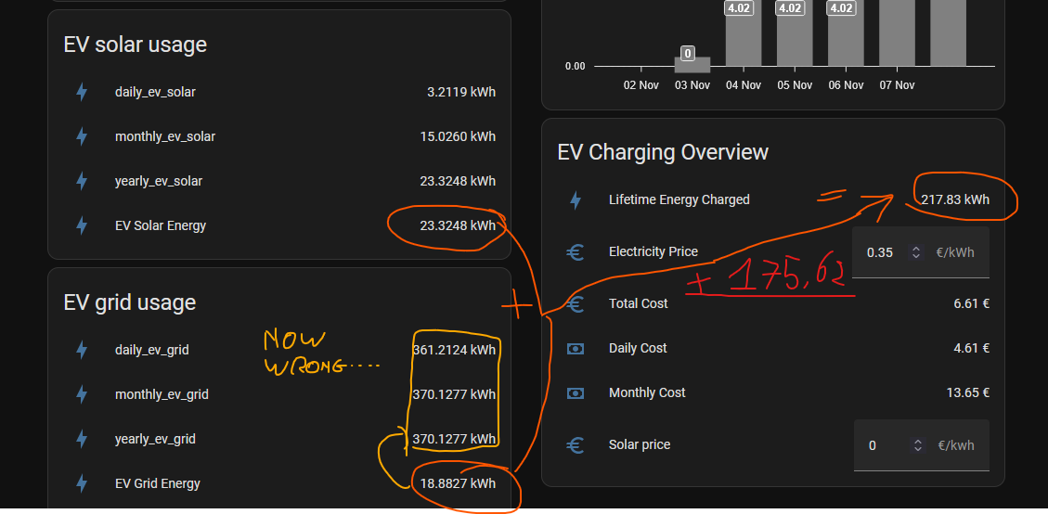Click the 05 Nov bar in the chart
Viewport: 1048px width, 514px height.
(x=795, y=33)
